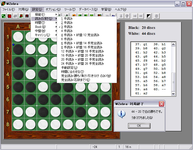This screenshot has width=193, height=150.
Task: Click the skip to last move icon
Action: (141, 16)
